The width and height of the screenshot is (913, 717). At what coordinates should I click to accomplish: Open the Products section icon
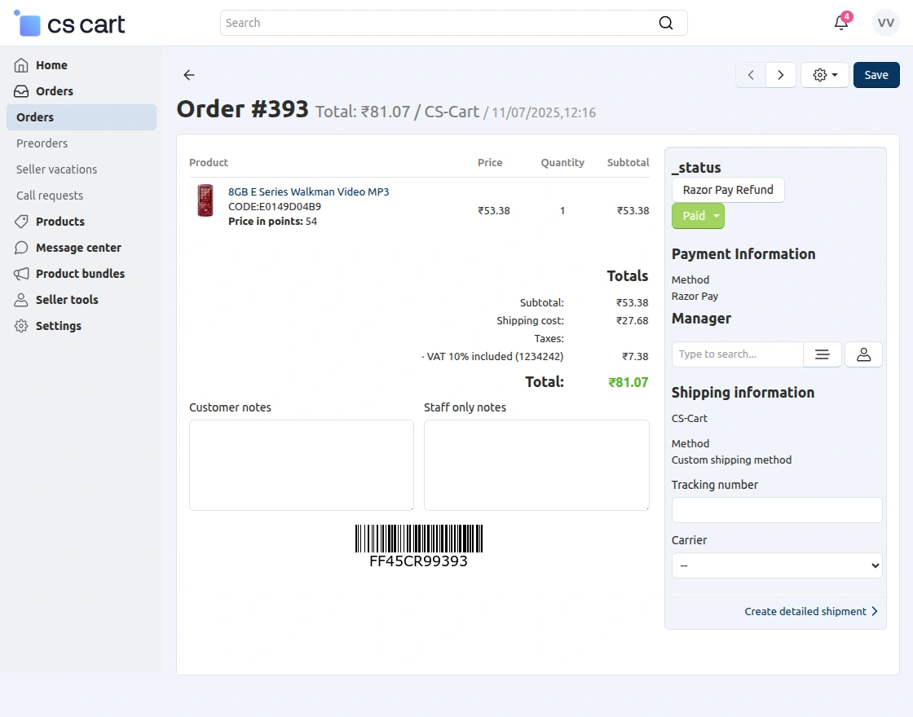coord(21,221)
